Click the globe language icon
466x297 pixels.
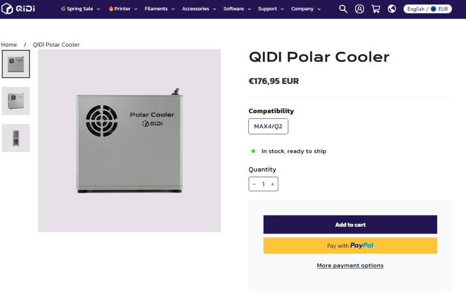point(392,8)
